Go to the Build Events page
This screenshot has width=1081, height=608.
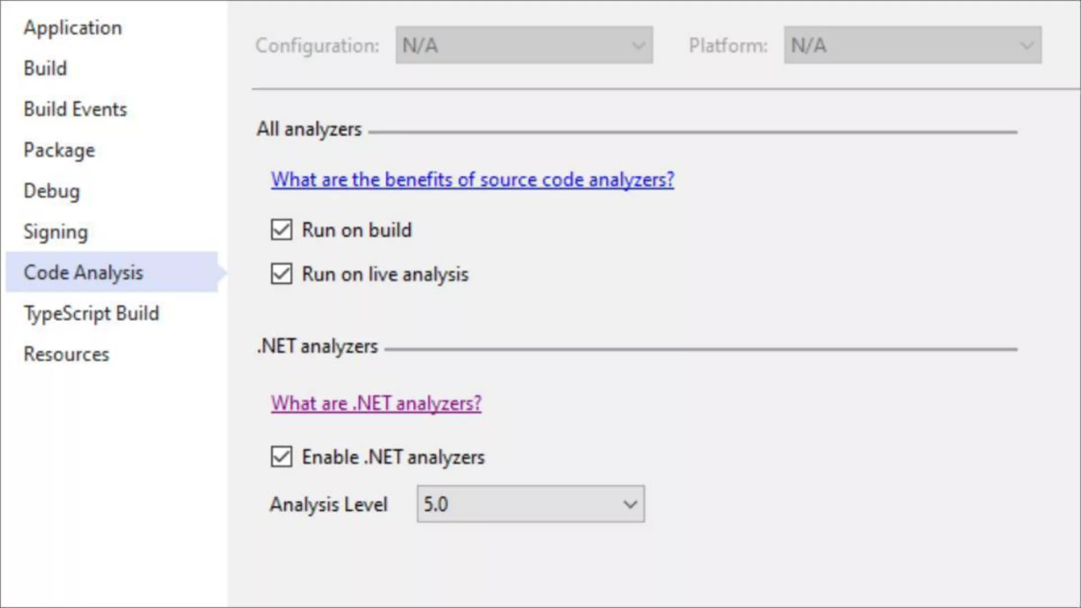tap(75, 109)
